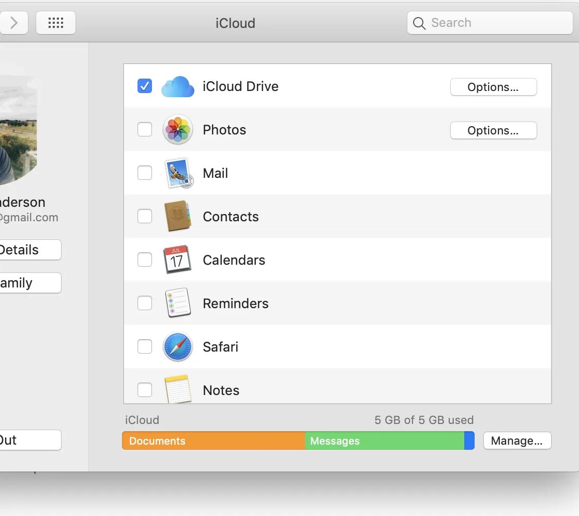This screenshot has height=516, width=579.
Task: Click the Calendars label
Action: (234, 260)
